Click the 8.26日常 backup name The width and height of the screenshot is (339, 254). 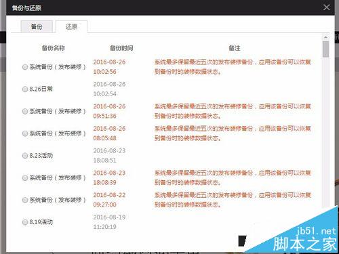41,89
